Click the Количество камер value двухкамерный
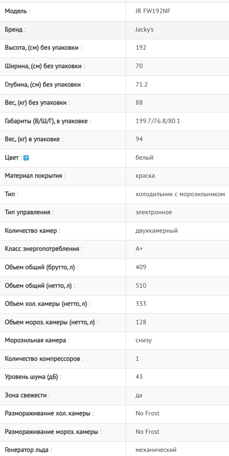The image size is (229, 456). click(x=157, y=231)
